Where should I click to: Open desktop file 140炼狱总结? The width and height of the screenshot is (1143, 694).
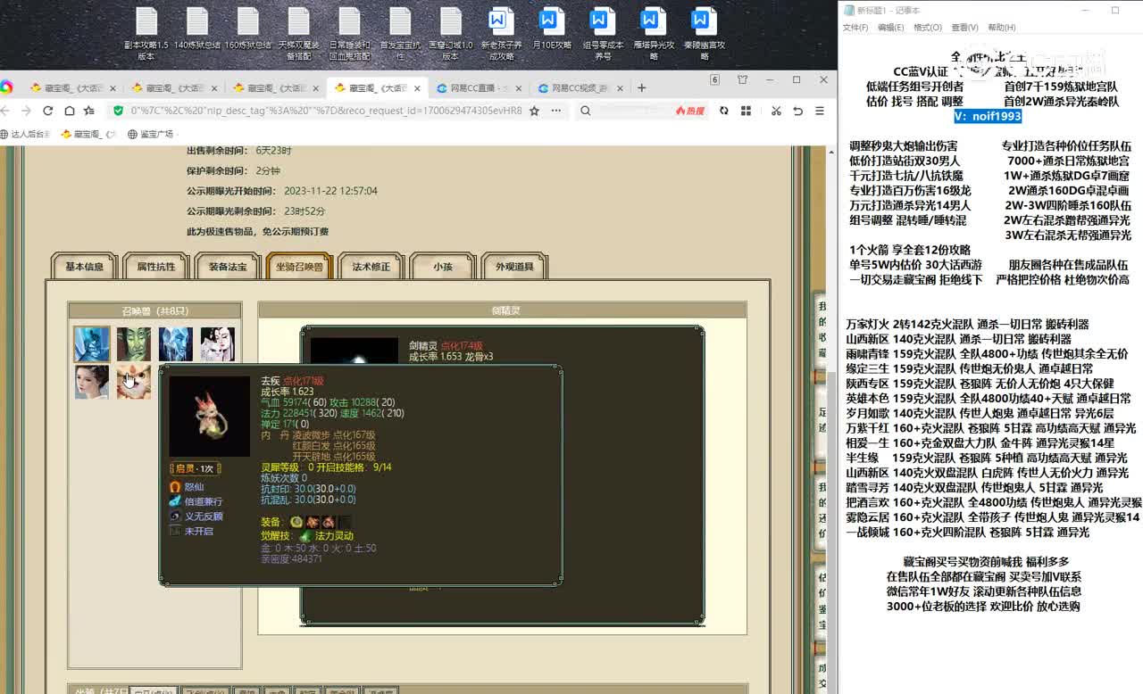point(196,29)
